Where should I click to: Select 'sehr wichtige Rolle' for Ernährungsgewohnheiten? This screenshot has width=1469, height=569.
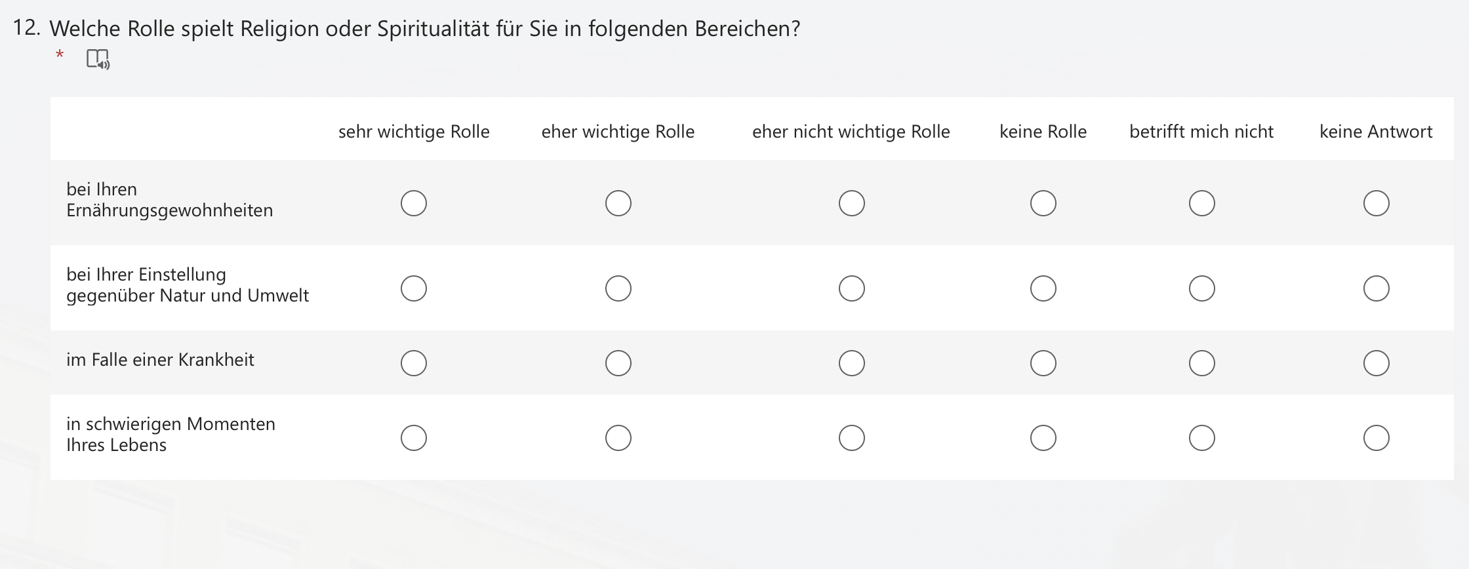click(414, 203)
